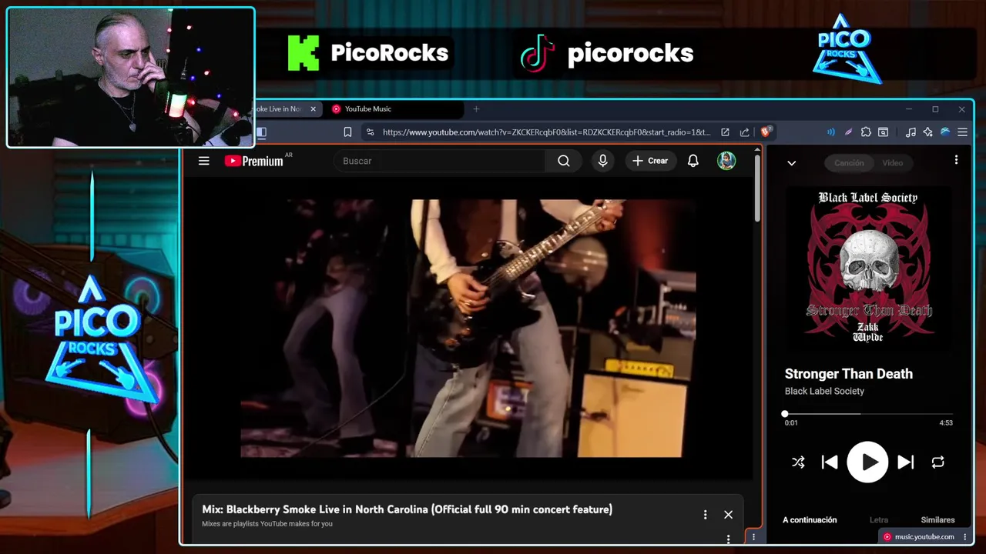986x554 pixels.
Task: Open YouTube notifications bell
Action: point(693,161)
